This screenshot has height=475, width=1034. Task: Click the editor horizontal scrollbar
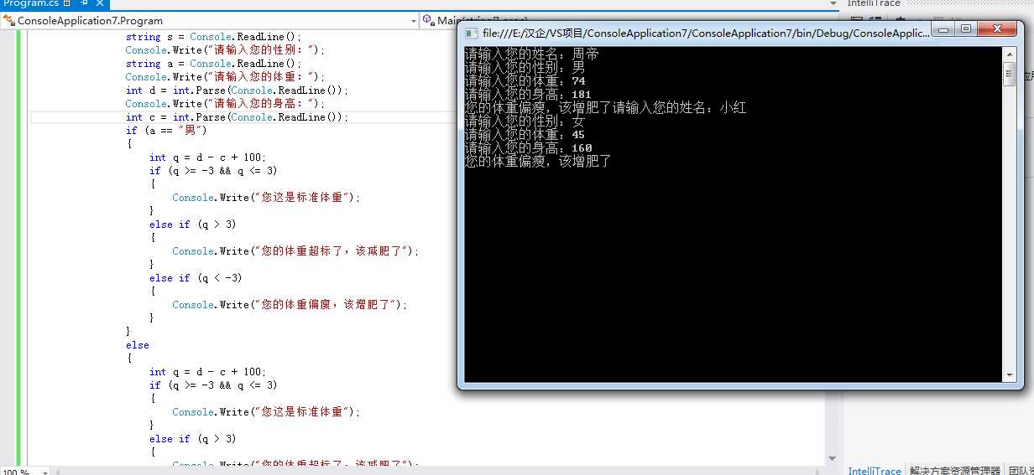(436, 471)
